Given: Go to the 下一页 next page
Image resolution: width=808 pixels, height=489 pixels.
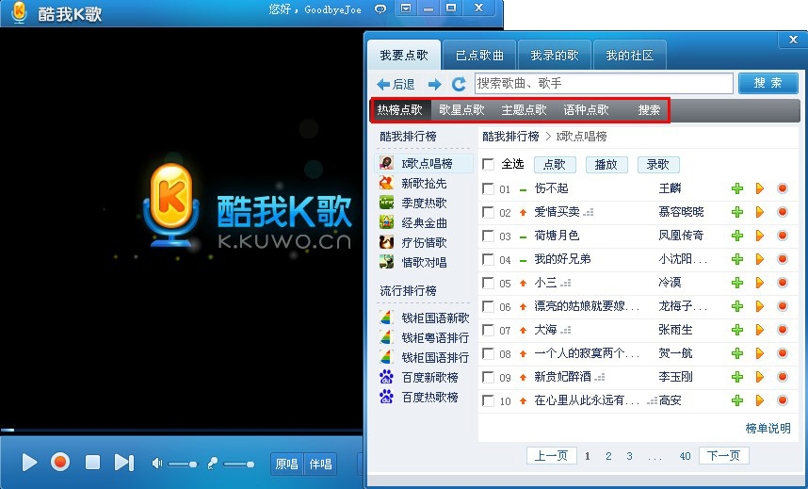Looking at the screenshot, I should coord(723,455).
